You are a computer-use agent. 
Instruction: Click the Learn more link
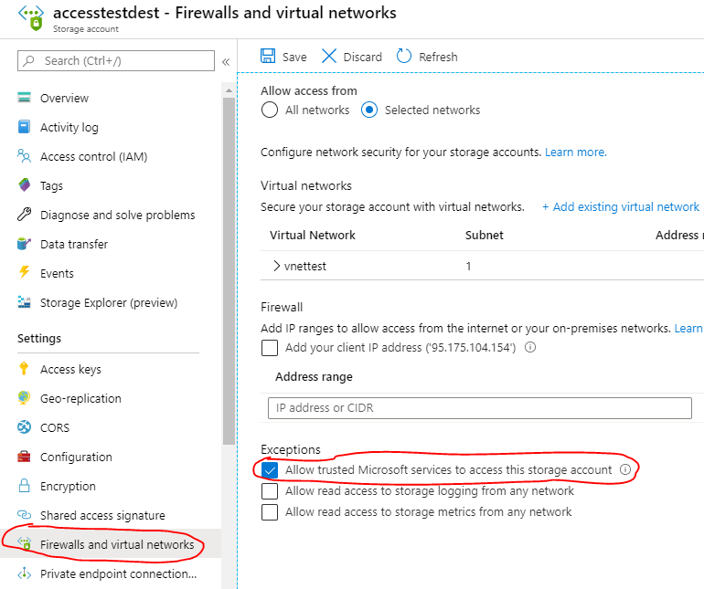(x=575, y=153)
